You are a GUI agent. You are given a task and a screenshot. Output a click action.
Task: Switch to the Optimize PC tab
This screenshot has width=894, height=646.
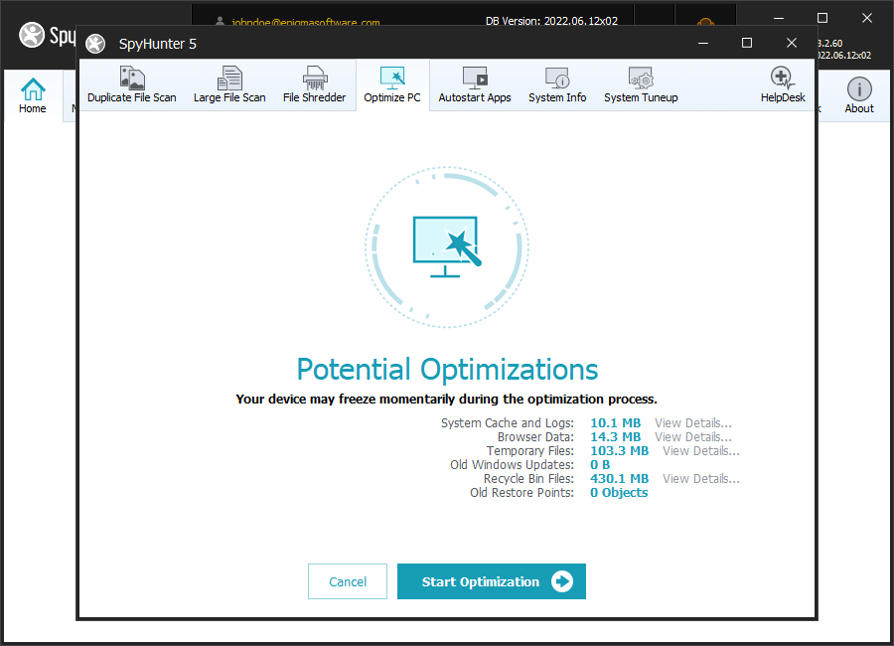392,85
